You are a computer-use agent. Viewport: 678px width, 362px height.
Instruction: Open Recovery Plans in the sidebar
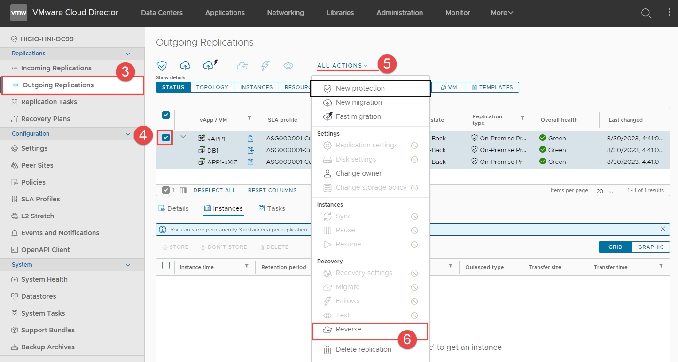pyautogui.click(x=46, y=119)
